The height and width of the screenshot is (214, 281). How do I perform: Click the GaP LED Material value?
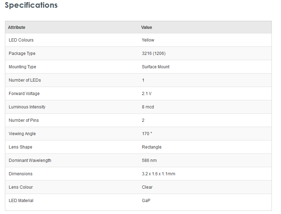pyautogui.click(x=146, y=201)
